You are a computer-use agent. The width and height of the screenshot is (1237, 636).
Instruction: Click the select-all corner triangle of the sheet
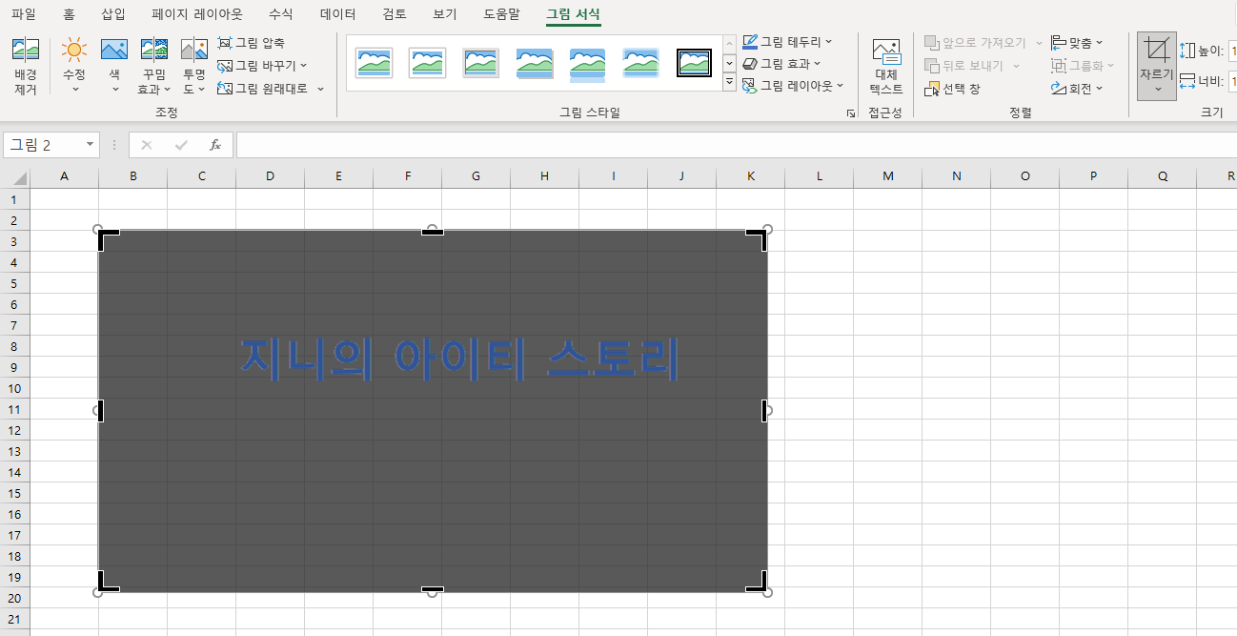20,178
